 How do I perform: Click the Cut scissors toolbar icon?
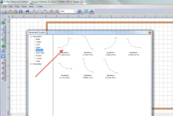34,11
